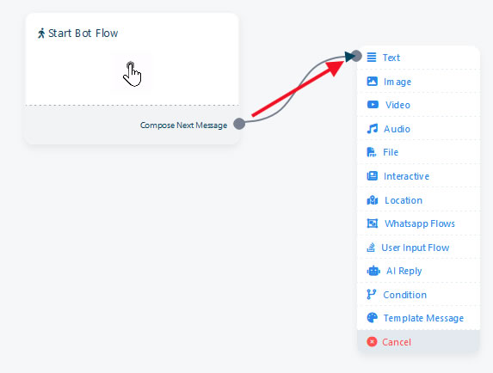Image resolution: width=493 pixels, height=373 pixels.
Task: Click the red Cancel cross icon
Action: coord(372,341)
